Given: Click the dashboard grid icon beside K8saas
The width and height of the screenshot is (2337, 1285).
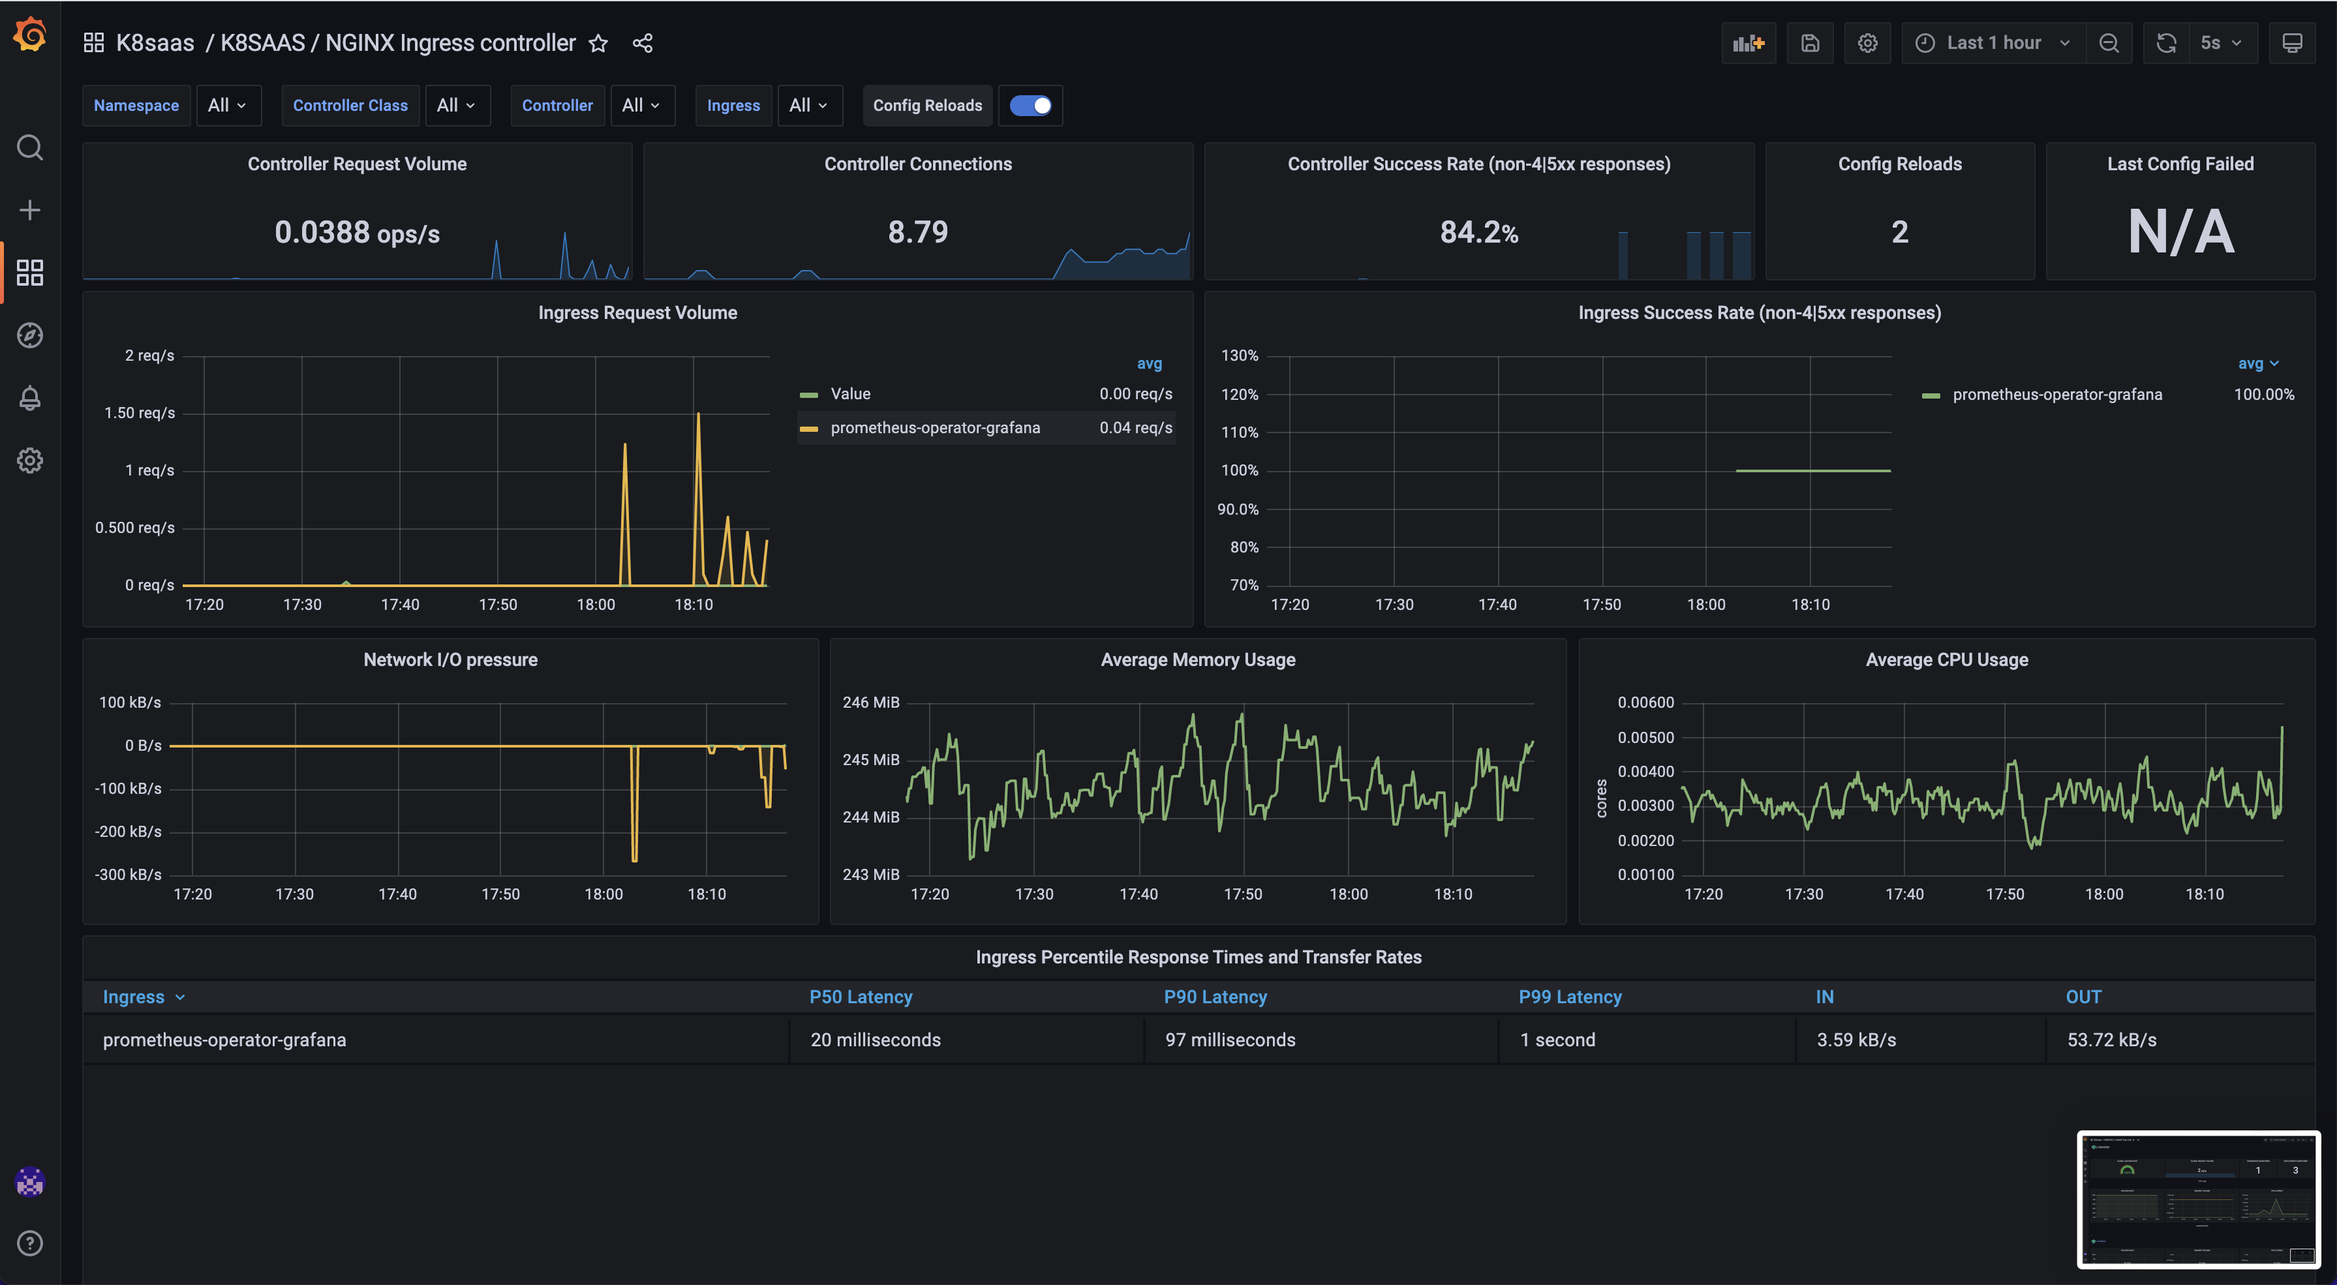Looking at the screenshot, I should [x=93, y=42].
